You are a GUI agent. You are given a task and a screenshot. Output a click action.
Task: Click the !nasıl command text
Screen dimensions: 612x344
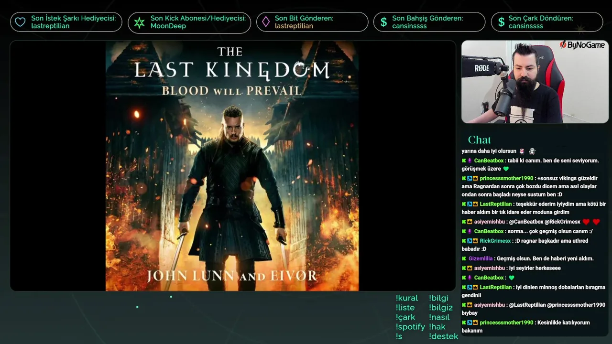point(439,317)
